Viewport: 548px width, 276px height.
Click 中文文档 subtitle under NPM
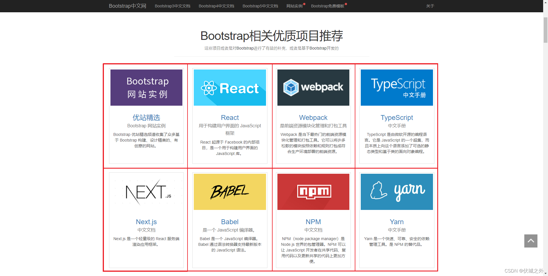[313, 230]
